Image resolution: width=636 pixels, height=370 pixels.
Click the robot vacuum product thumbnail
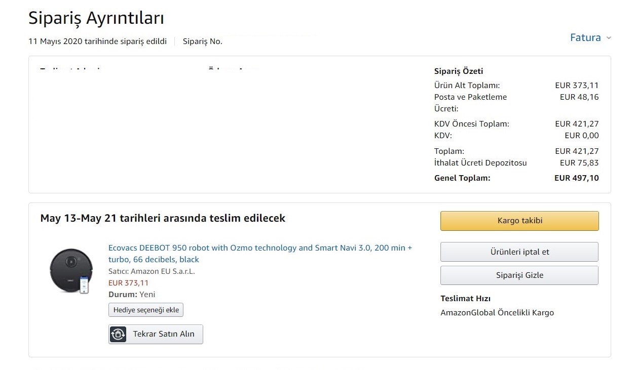coord(70,270)
